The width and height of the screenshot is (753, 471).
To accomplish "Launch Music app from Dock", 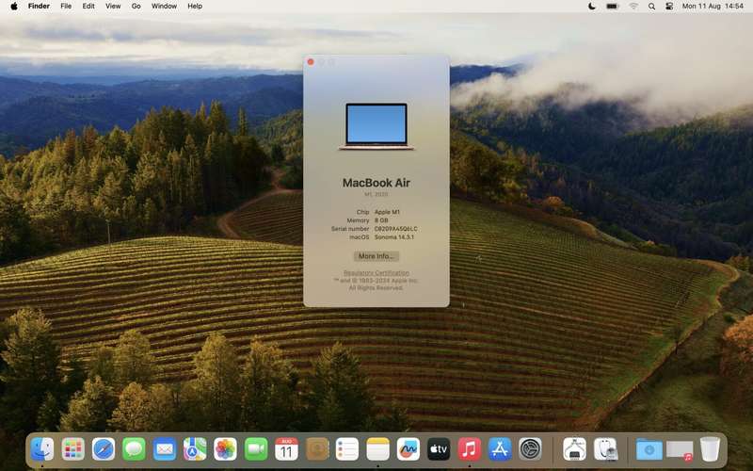I will tap(469, 449).
